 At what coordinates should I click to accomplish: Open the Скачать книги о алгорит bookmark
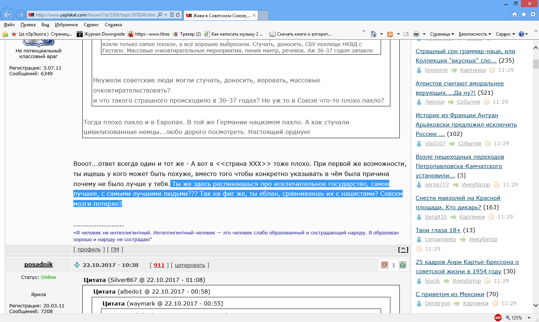[x=300, y=34]
